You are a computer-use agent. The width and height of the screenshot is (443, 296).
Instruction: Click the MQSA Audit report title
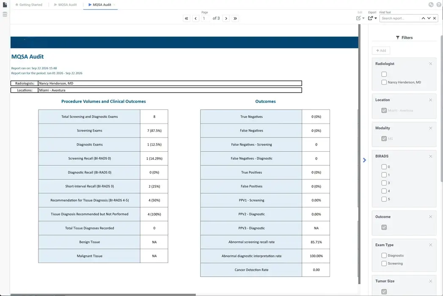click(28, 57)
